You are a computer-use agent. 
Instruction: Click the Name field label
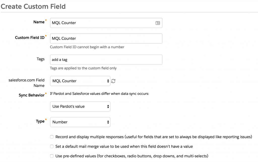click(x=39, y=22)
